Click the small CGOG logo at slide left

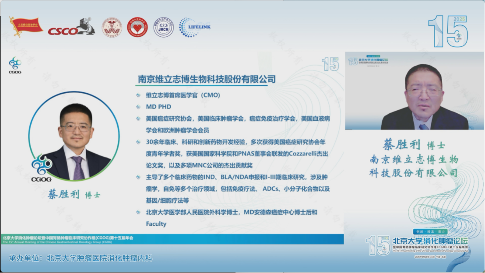tap(15, 65)
